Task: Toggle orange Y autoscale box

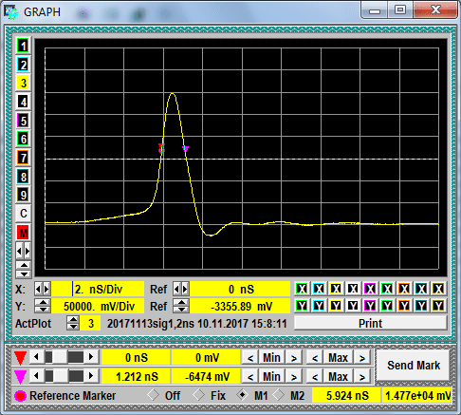Action: pos(404,306)
